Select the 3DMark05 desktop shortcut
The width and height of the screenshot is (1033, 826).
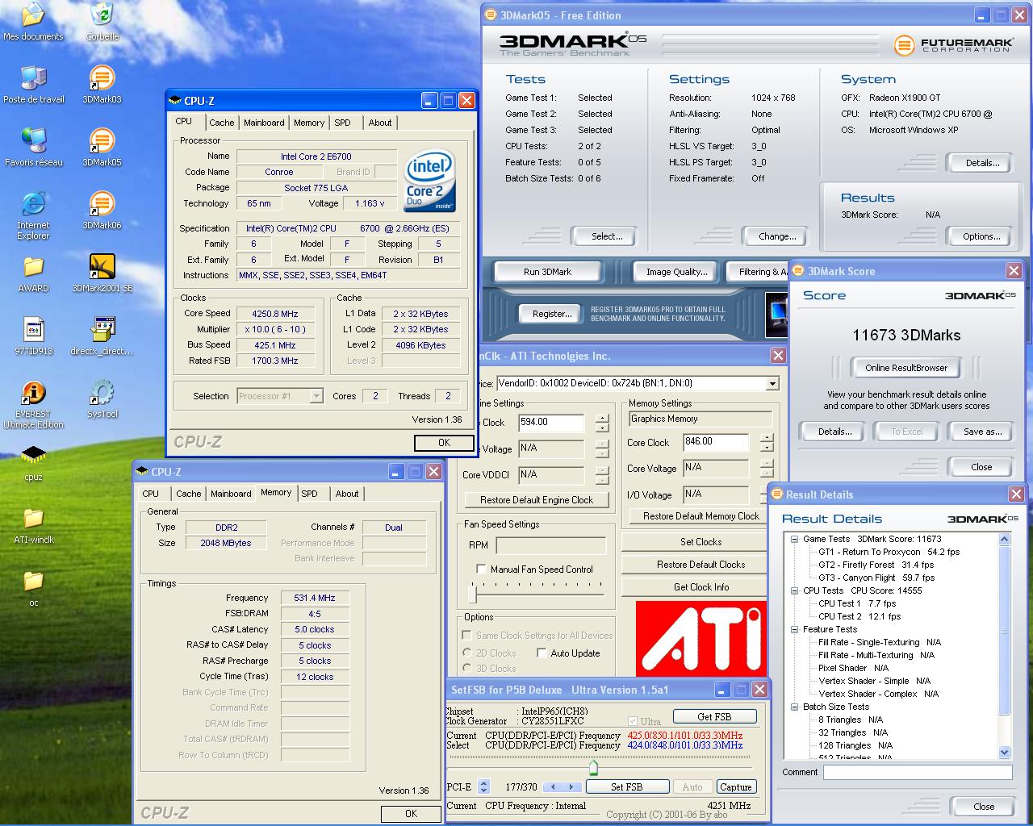(102, 148)
